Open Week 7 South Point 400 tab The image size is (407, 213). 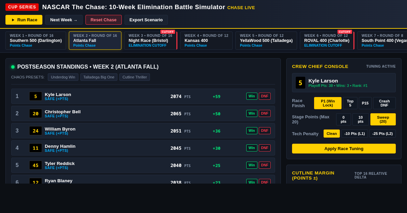382,41
